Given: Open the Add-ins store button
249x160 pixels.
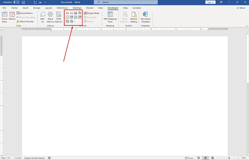Looking at the screenshot, I should tap(43, 17).
